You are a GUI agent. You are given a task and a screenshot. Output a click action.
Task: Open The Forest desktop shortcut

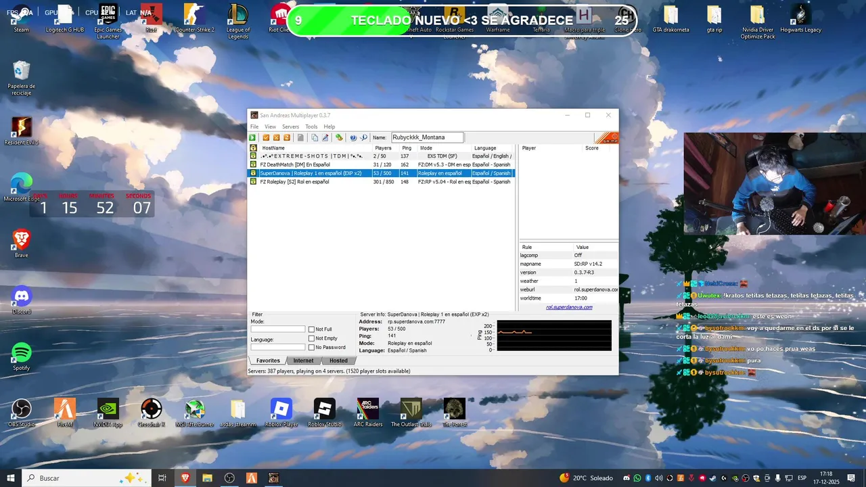pyautogui.click(x=455, y=413)
